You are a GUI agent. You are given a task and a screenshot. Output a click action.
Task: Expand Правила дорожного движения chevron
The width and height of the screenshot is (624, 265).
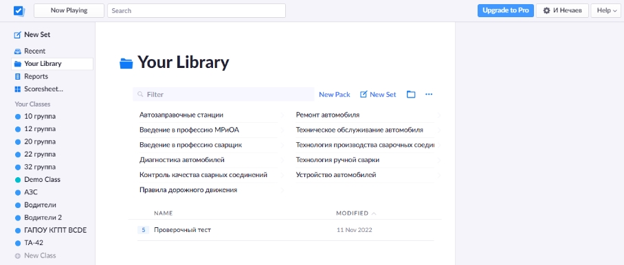click(x=282, y=190)
